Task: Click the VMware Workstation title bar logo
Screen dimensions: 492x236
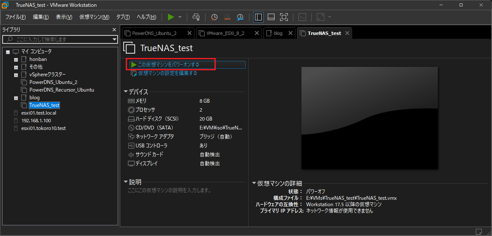Action: point(6,5)
